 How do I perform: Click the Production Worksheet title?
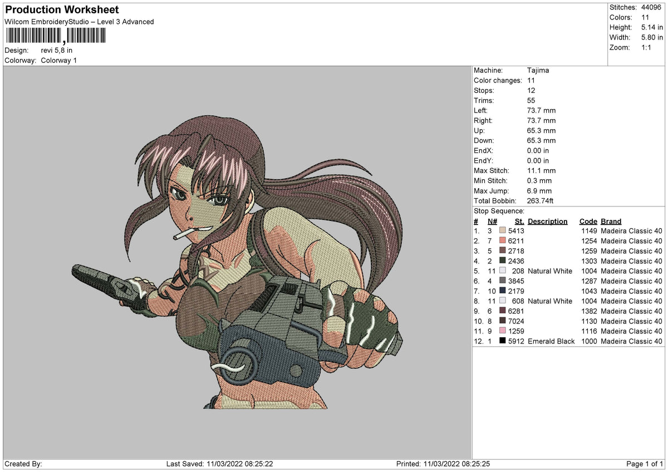pyautogui.click(x=62, y=10)
